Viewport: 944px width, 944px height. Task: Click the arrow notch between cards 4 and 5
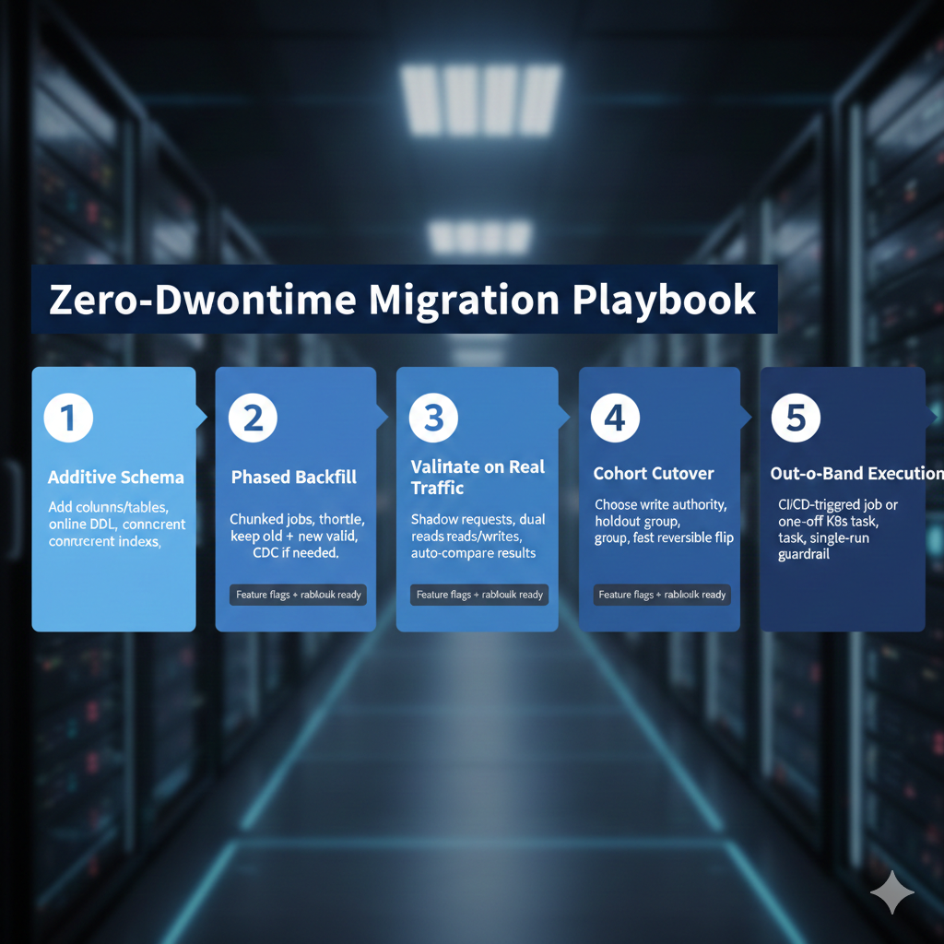coord(746,418)
